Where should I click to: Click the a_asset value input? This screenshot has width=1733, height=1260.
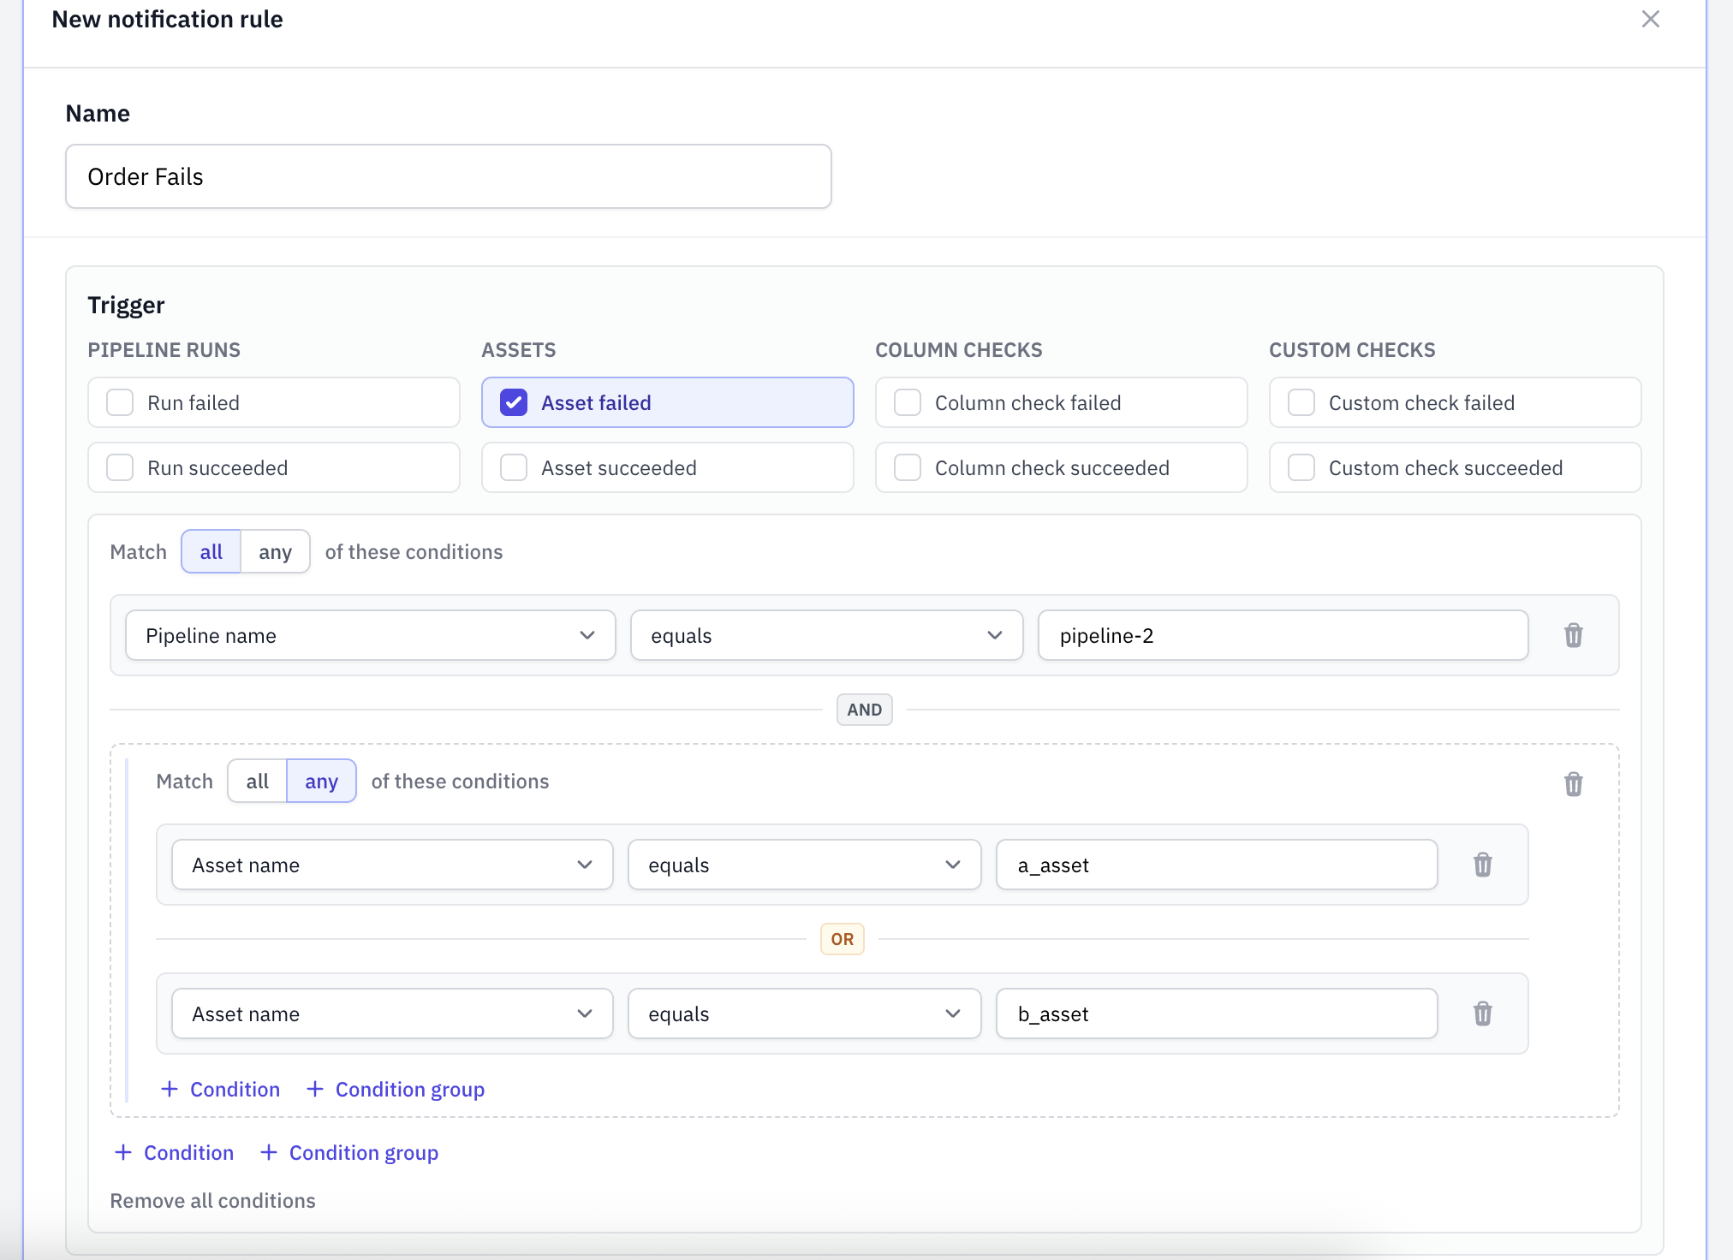(x=1217, y=865)
